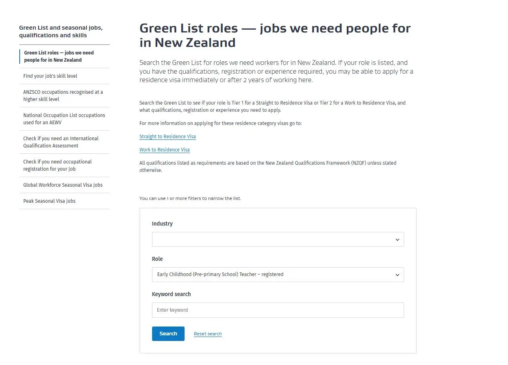Open International Qualification Assessment check page

click(61, 142)
